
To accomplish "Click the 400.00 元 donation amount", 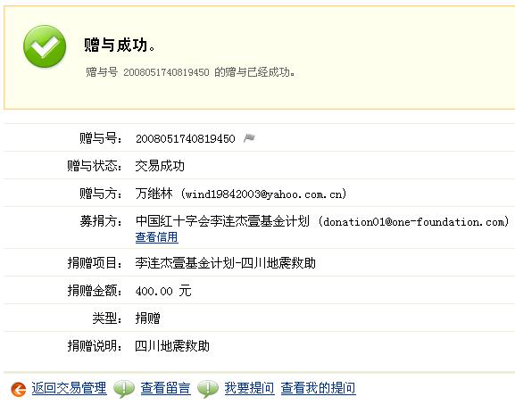I will 163,291.
